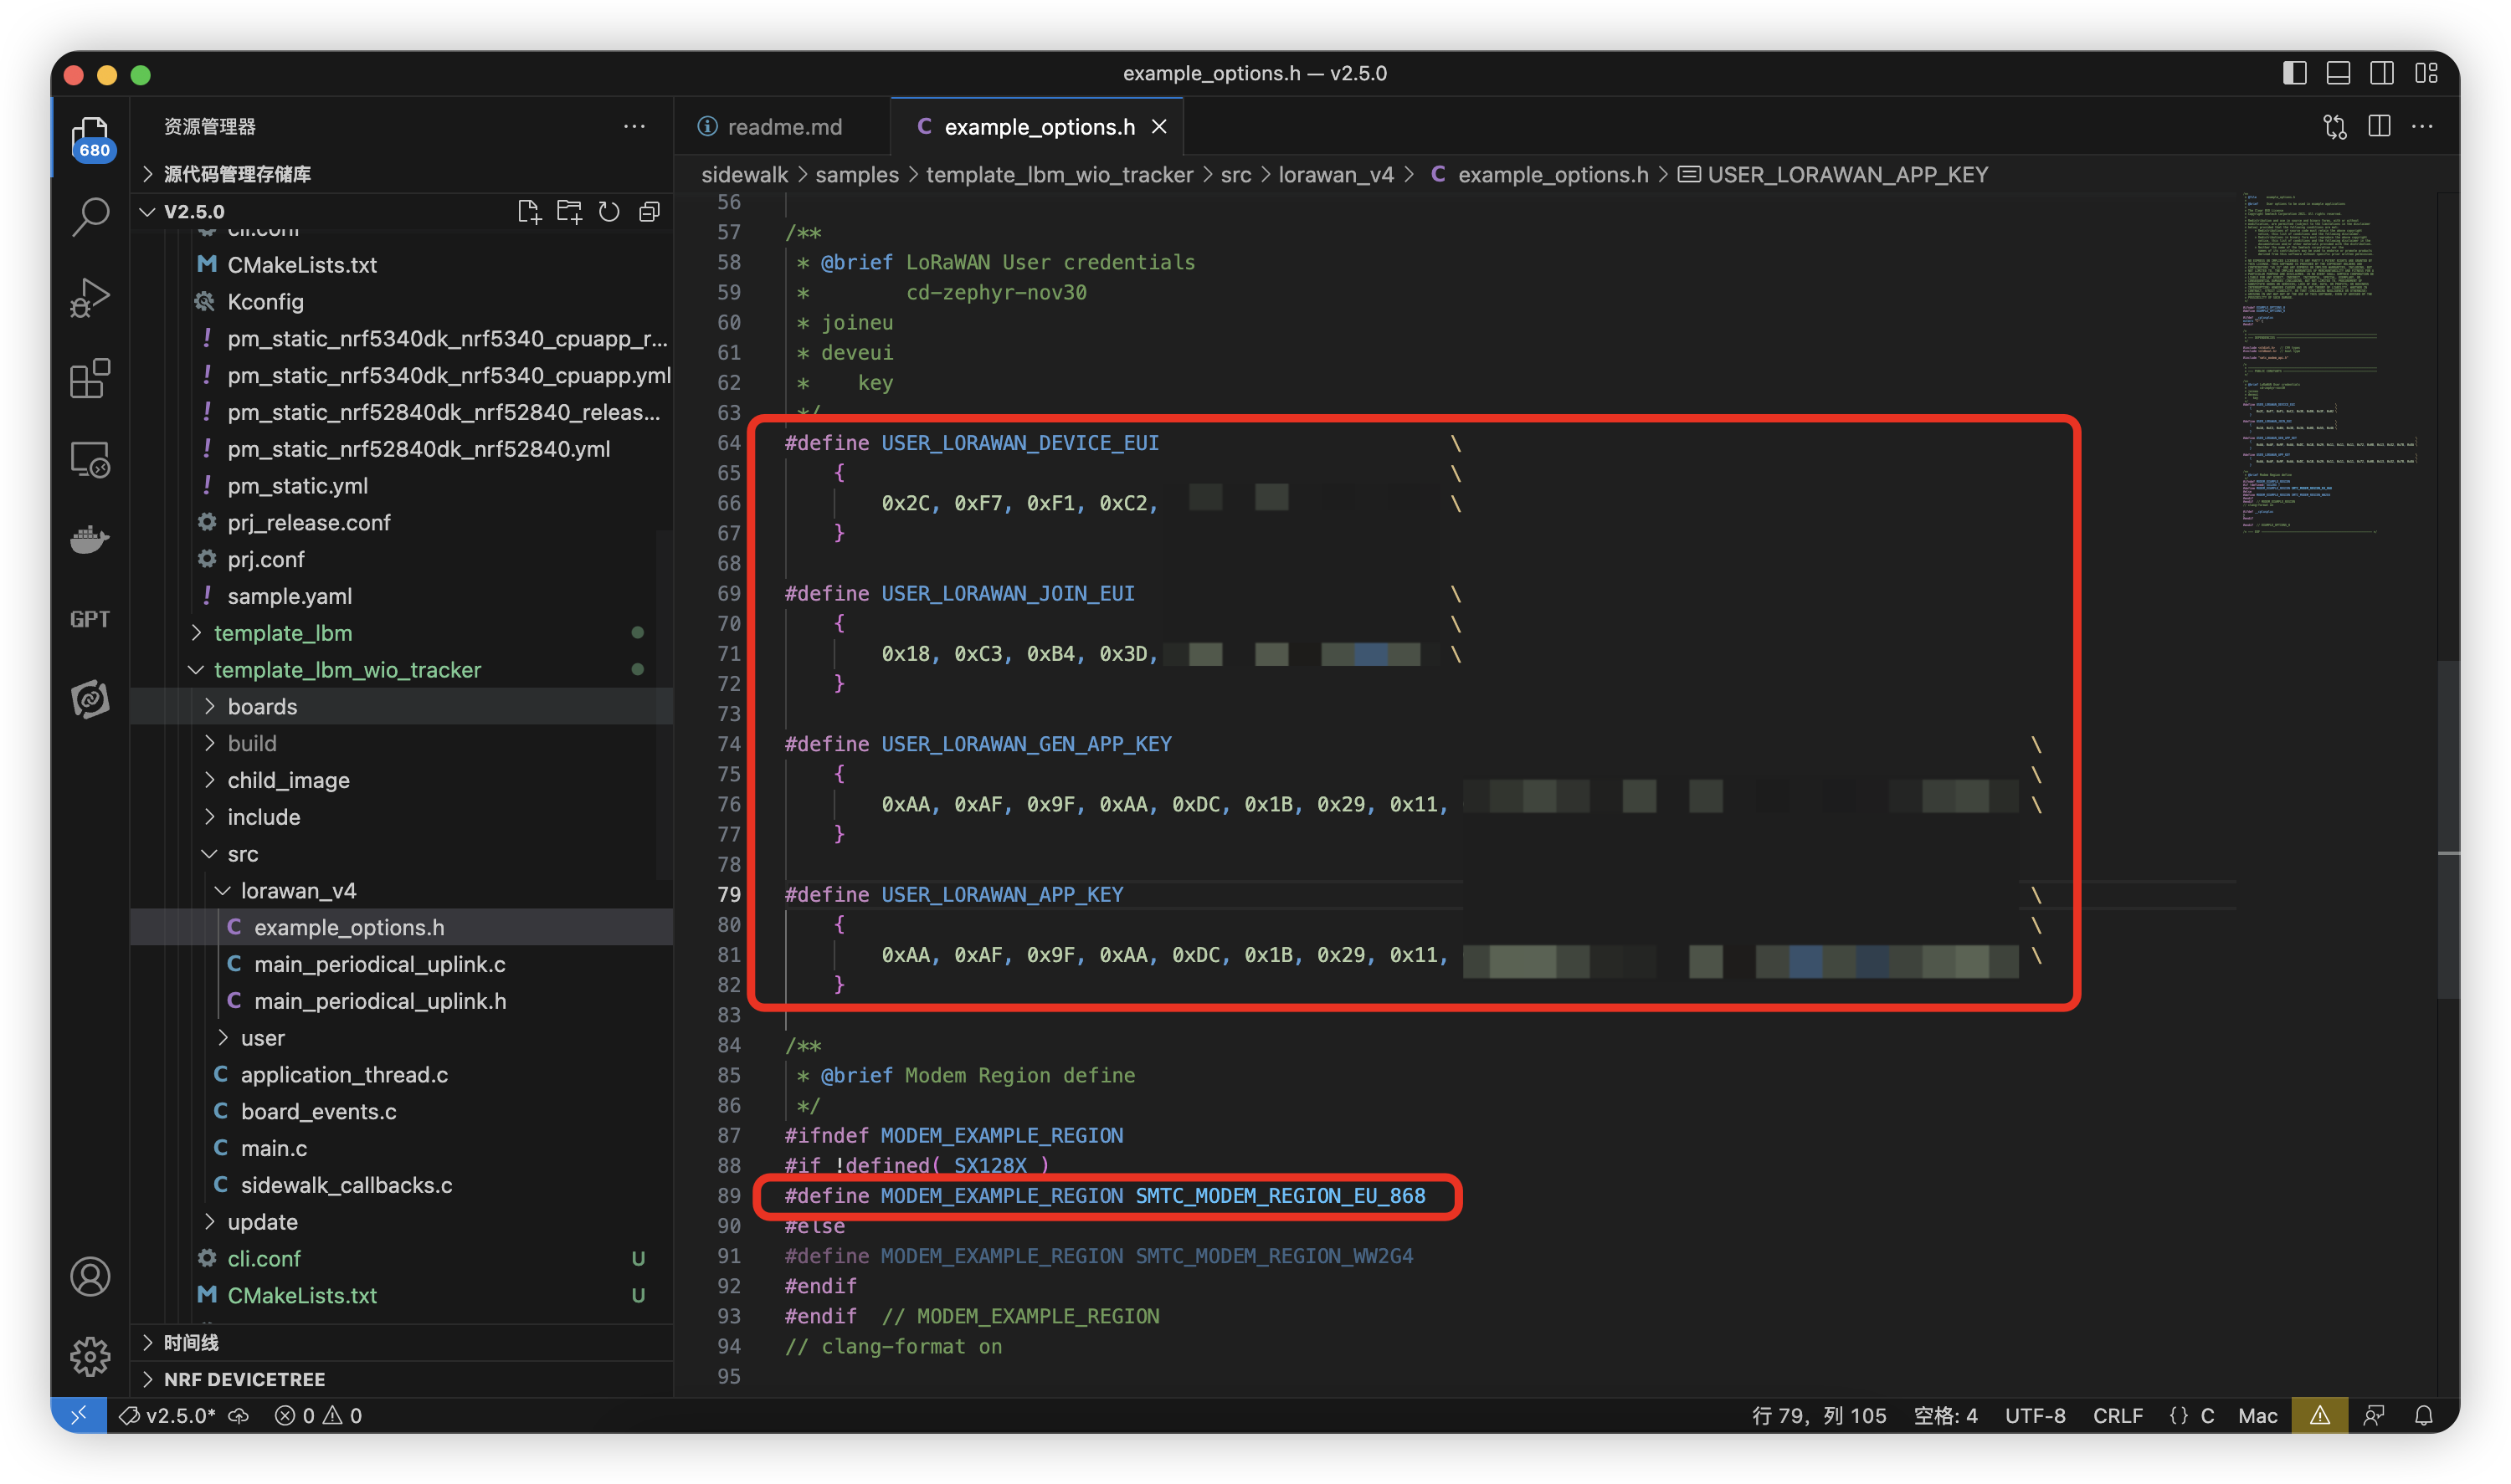The width and height of the screenshot is (2511, 1484).
Task: Open errors and warnings count in status bar
Action: coord(318,1415)
